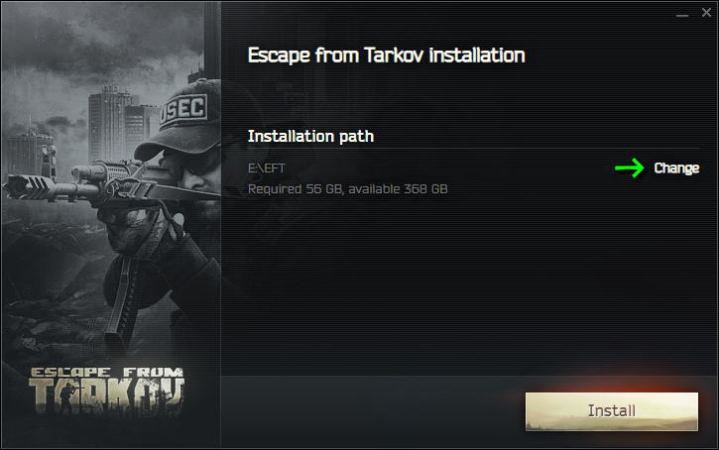Click the Escape from Tarkov installation title
The image size is (719, 450).
tap(387, 56)
